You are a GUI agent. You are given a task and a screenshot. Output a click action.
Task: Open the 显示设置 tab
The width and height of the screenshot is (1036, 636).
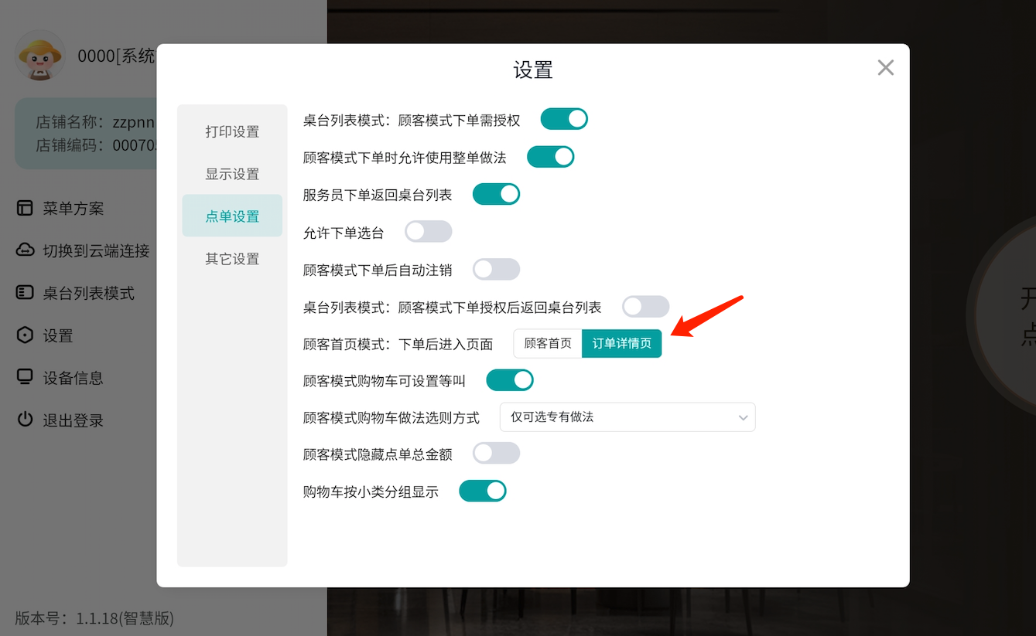232,174
